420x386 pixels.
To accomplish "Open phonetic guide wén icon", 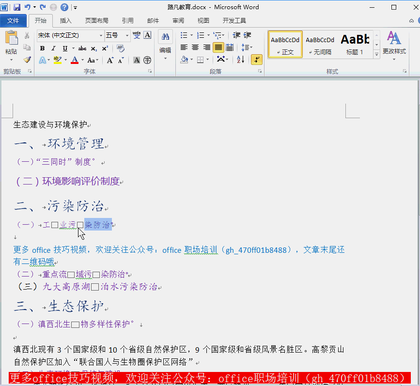I will (x=137, y=35).
